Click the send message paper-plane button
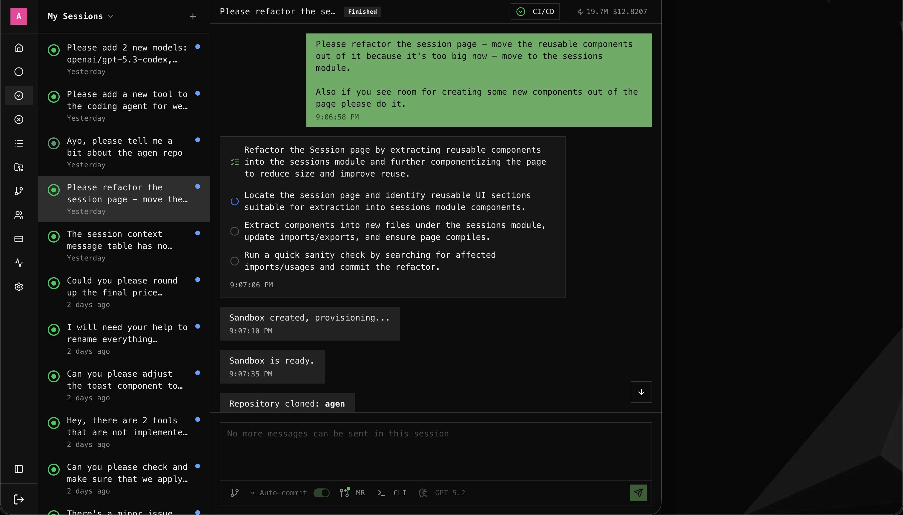Image resolution: width=903 pixels, height=515 pixels. click(638, 493)
